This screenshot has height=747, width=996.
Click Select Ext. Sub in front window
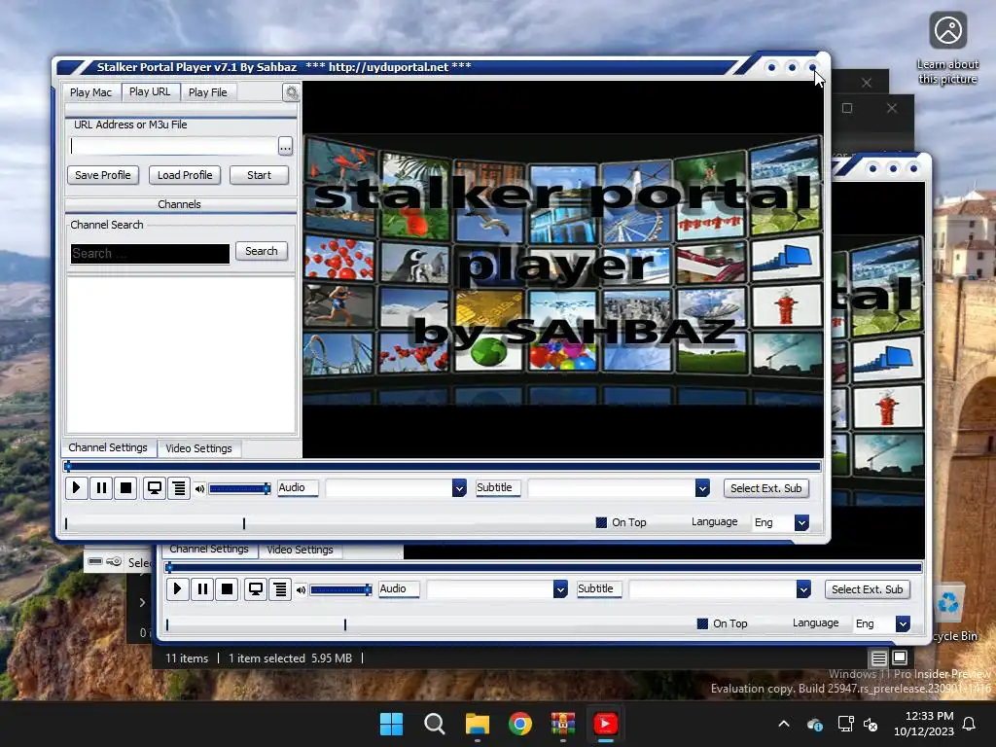coord(766,488)
